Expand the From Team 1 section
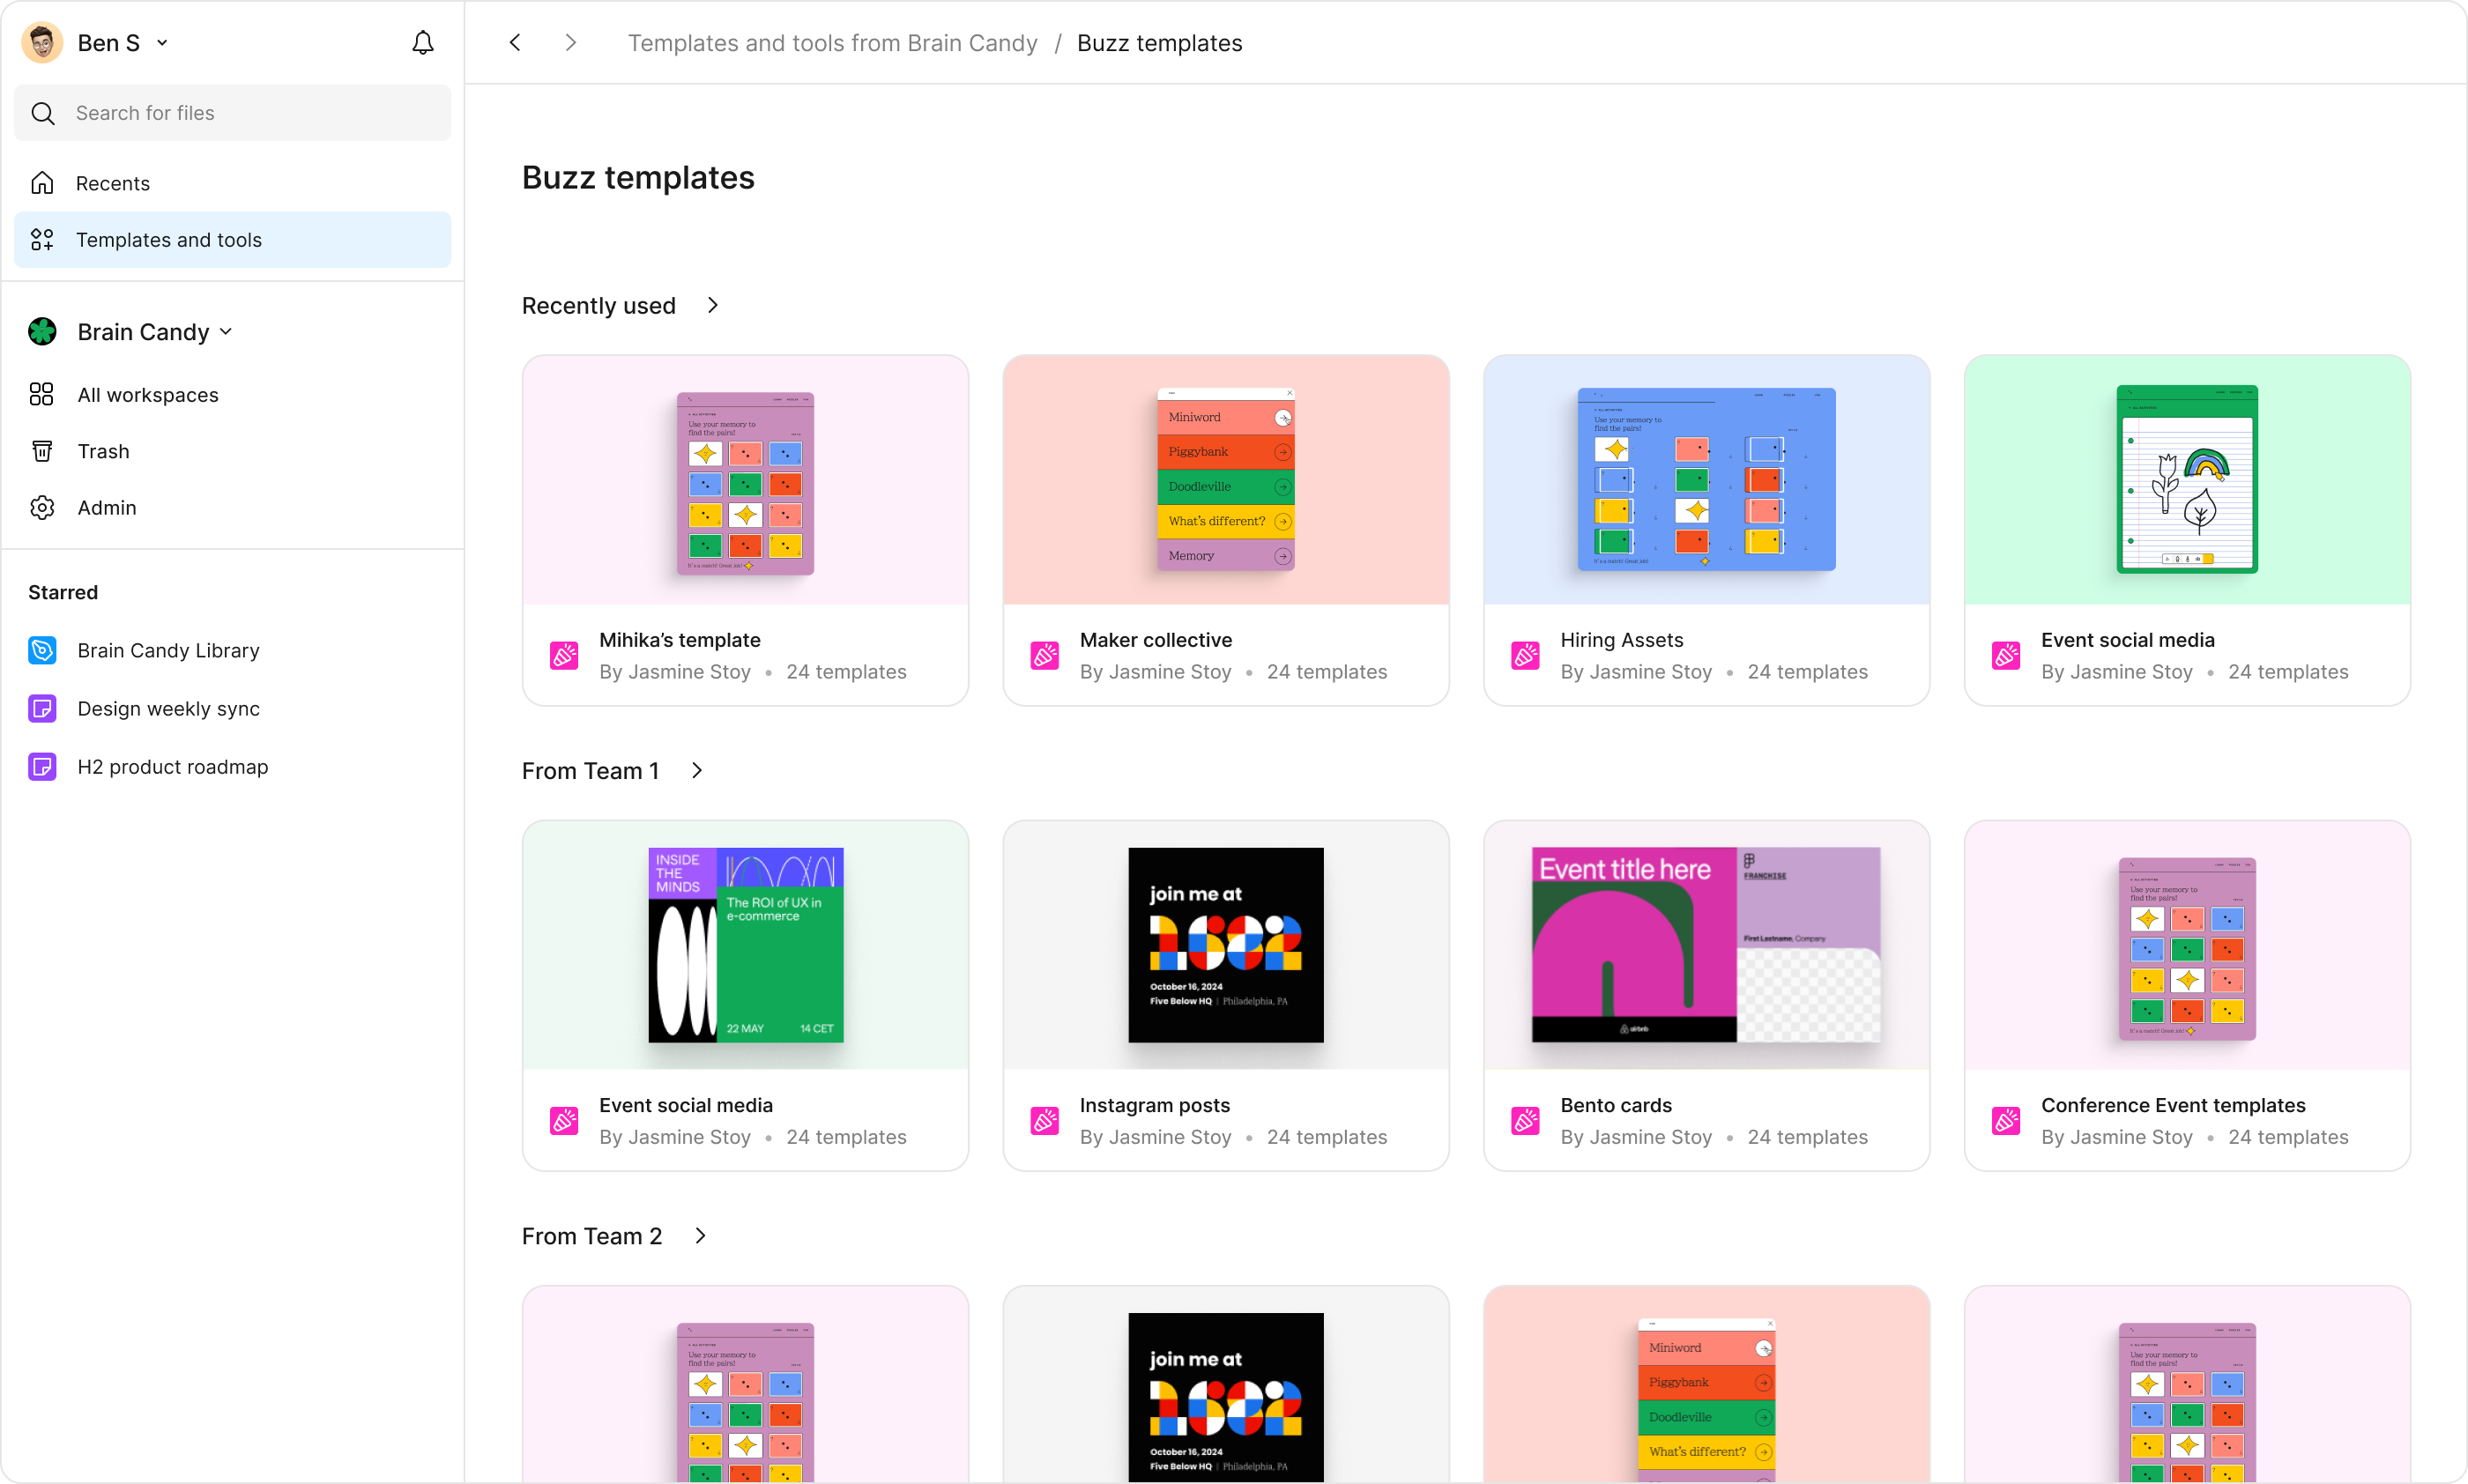2468x1484 pixels. [697, 770]
